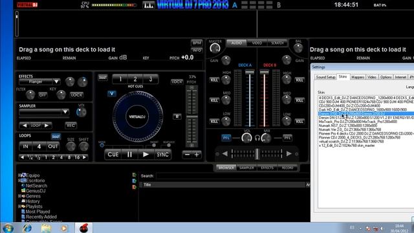Click the MASTER volume knob
Screen dimensions: 414x233
215,49
